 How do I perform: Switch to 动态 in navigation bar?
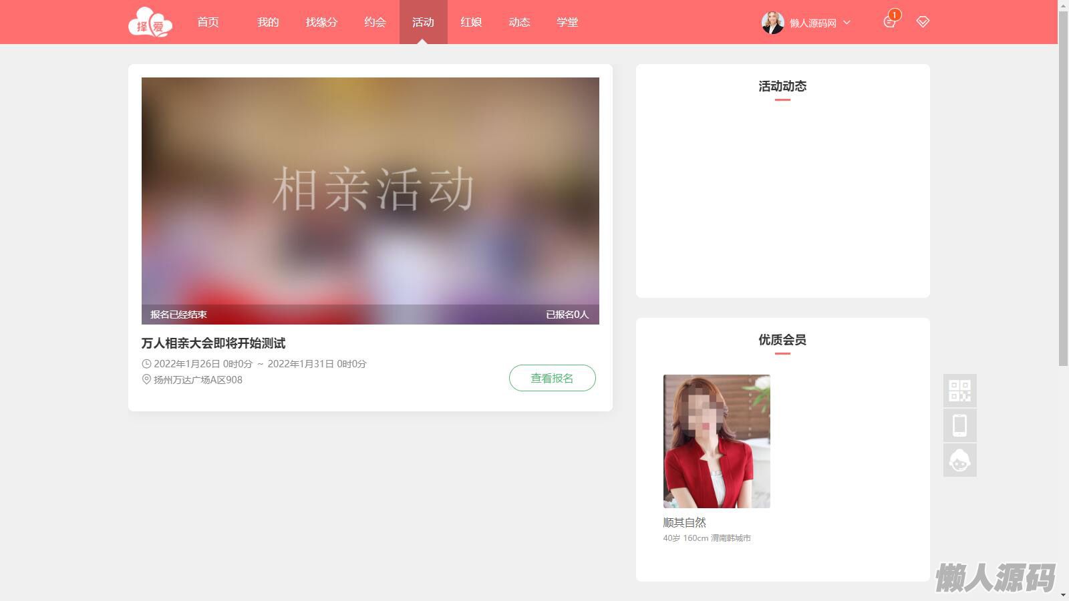point(519,22)
